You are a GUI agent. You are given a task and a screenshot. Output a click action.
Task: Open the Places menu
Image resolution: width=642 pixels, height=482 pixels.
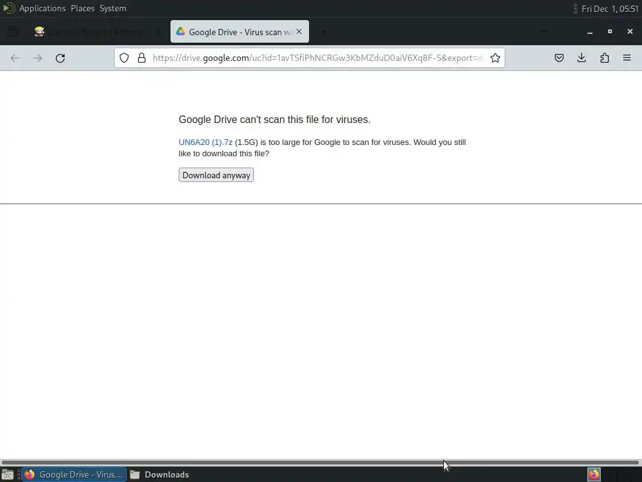pyautogui.click(x=83, y=8)
